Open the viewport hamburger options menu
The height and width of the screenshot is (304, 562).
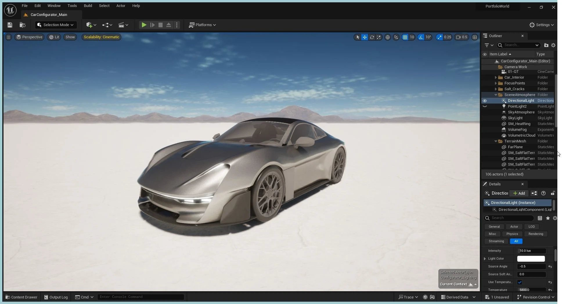(8, 37)
